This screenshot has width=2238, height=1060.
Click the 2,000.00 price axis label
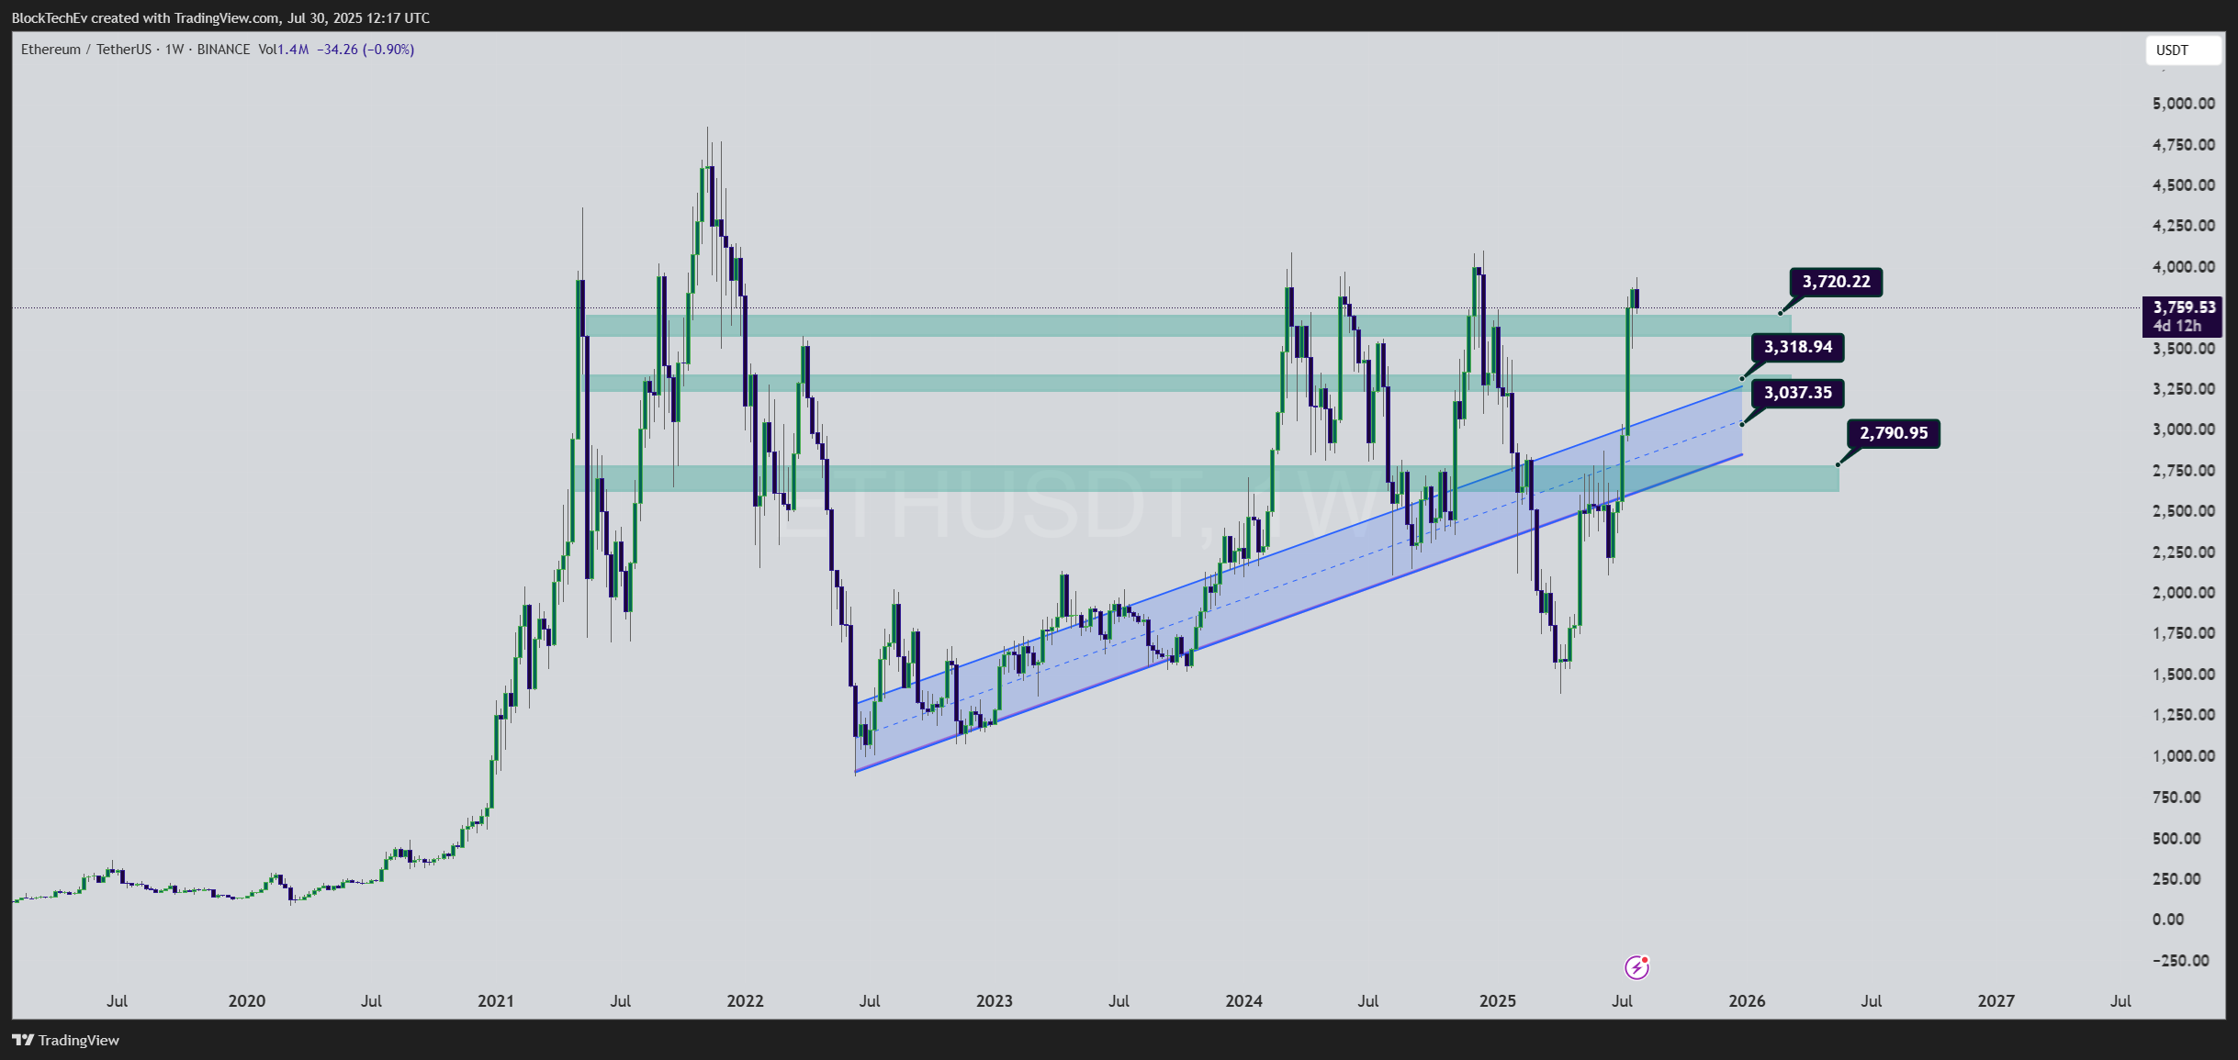pyautogui.click(x=2183, y=593)
